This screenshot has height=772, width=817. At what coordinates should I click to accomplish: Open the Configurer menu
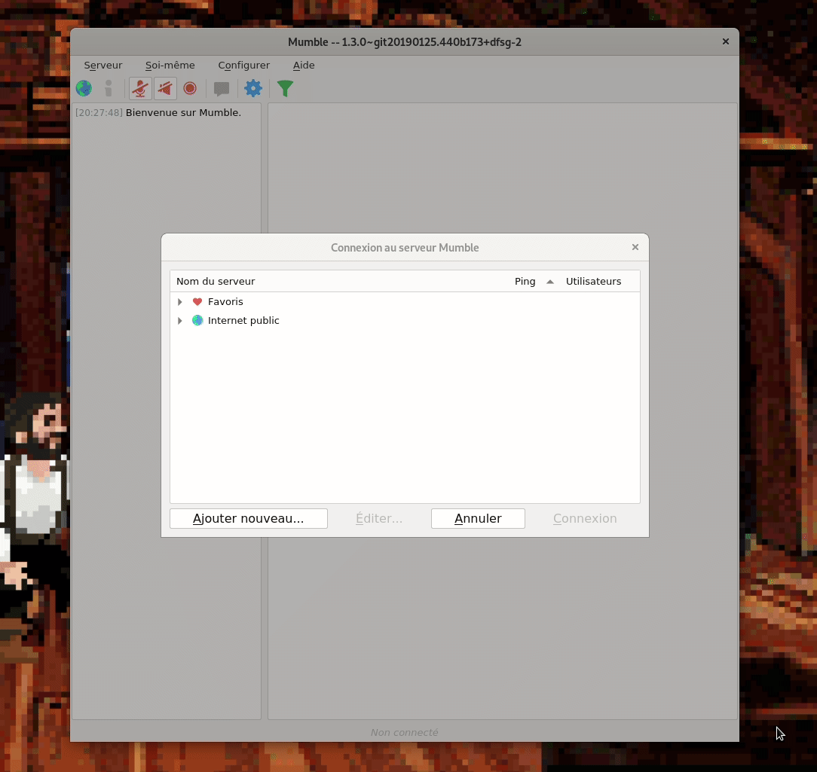[x=244, y=65]
